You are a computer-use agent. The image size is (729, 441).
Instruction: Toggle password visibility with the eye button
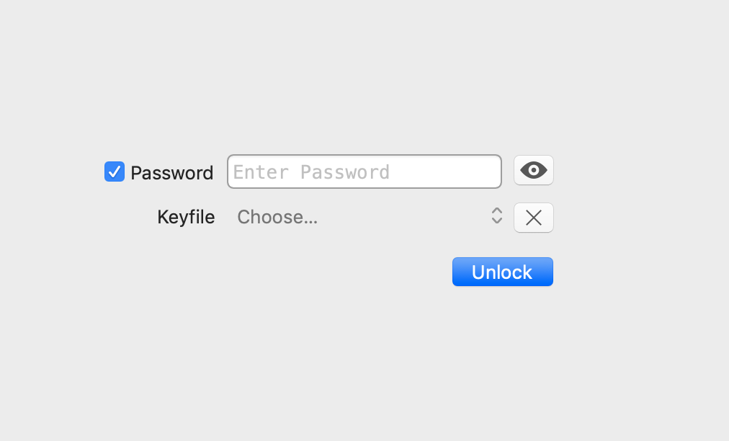tap(533, 170)
